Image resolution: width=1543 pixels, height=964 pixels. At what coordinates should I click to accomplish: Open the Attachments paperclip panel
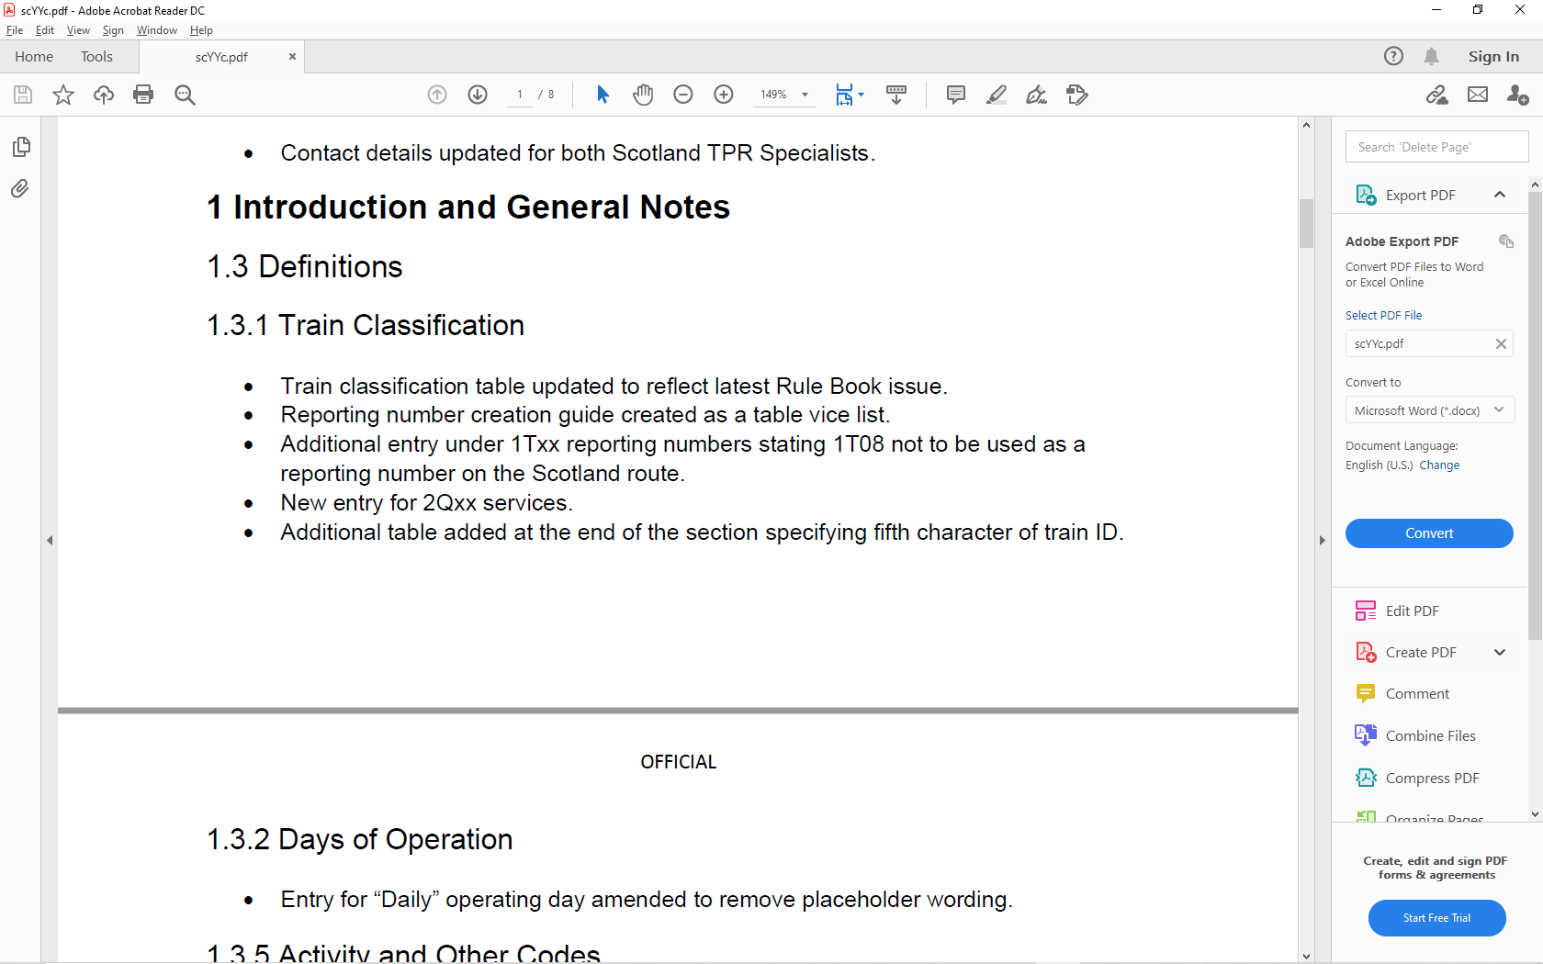click(20, 189)
